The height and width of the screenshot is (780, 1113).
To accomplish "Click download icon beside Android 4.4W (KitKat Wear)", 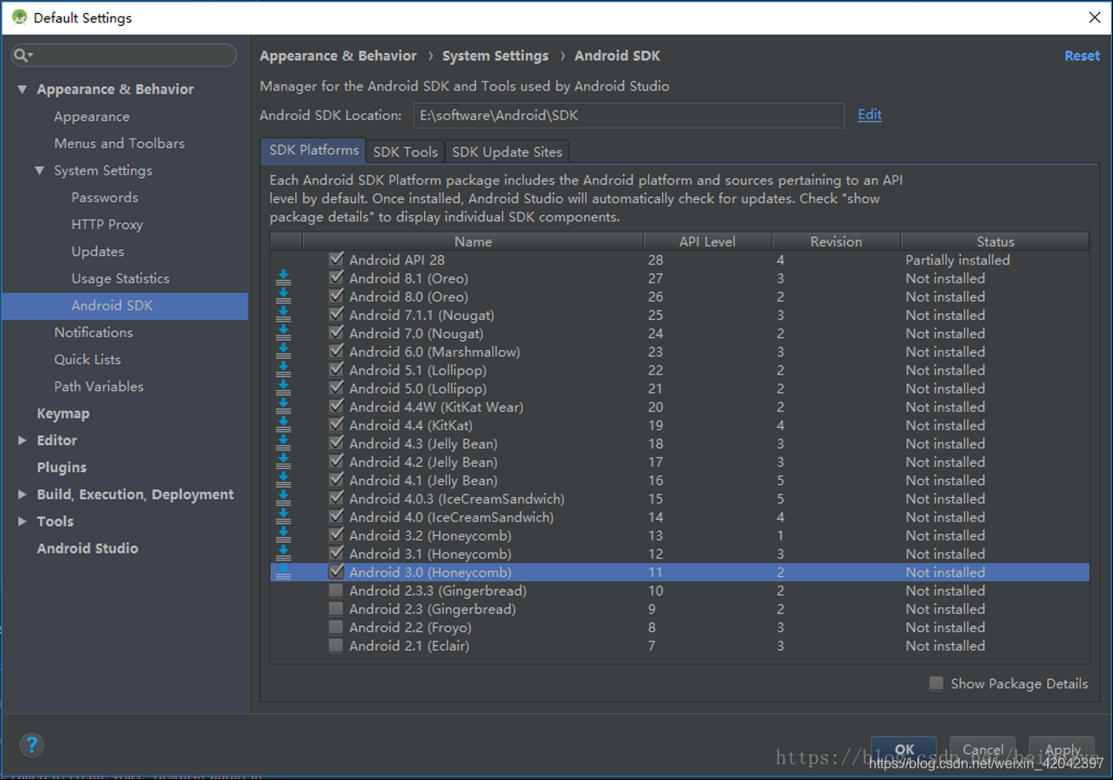I will 283,407.
